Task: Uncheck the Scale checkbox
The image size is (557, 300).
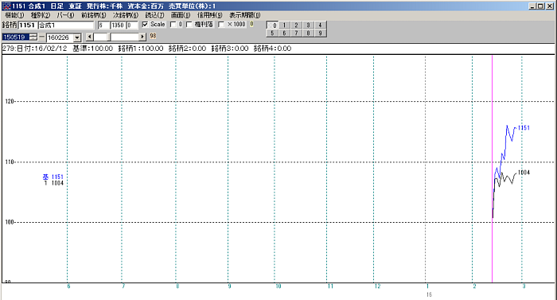Action: (145, 25)
